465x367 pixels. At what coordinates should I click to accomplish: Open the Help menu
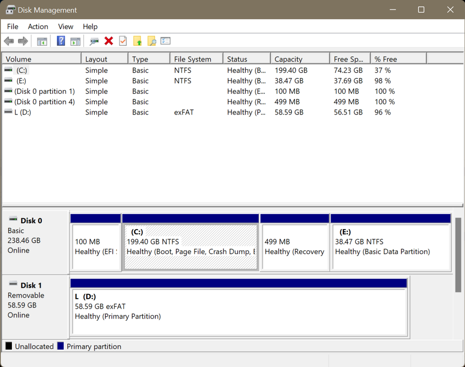click(x=90, y=27)
